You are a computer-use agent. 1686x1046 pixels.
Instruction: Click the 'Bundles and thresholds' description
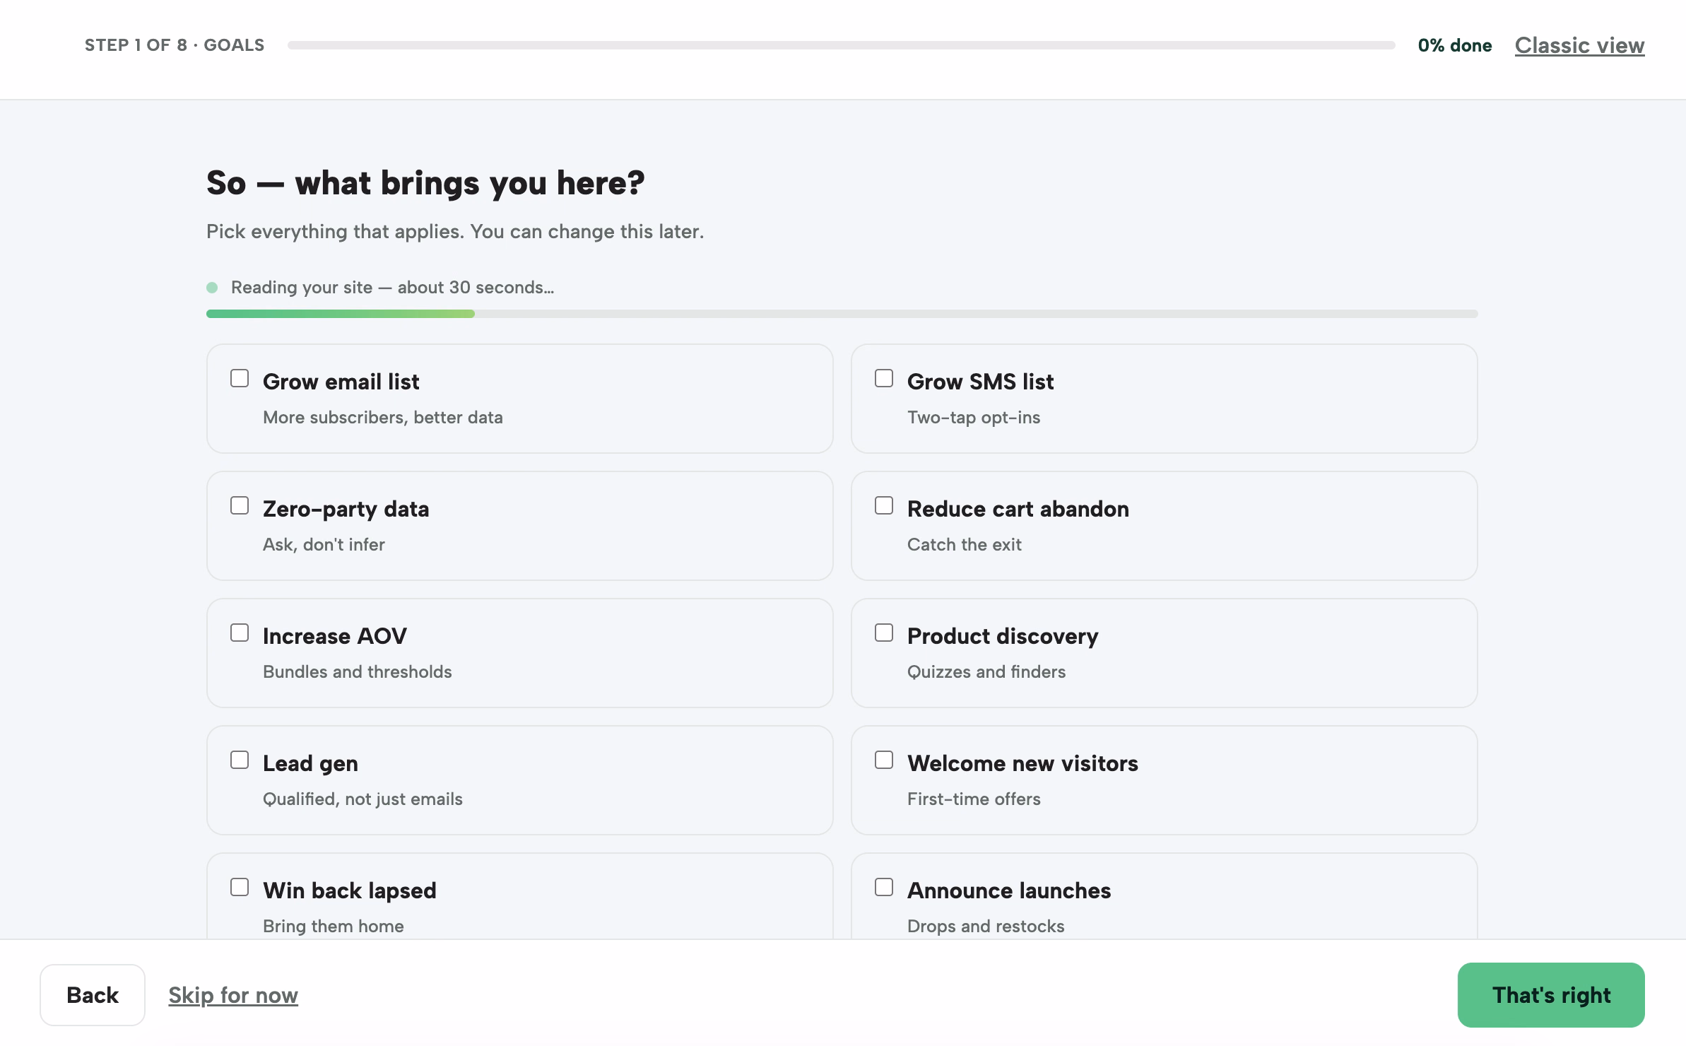(358, 672)
